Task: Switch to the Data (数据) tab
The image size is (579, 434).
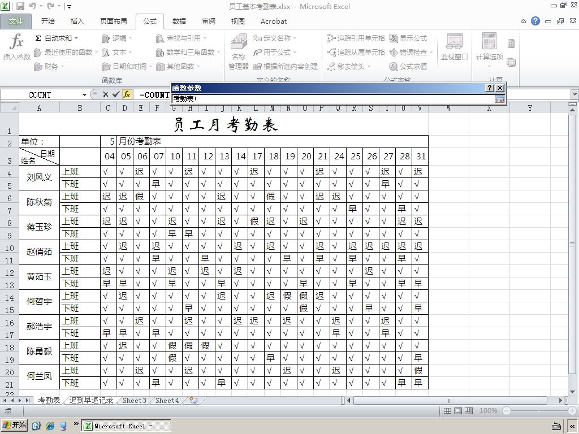Action: pos(179,21)
